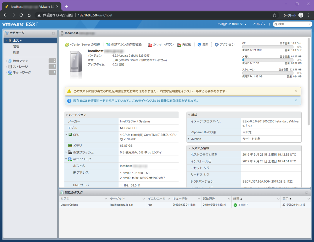Click シャットダウン button
Screen dimensions: 314x242
pos(161,45)
